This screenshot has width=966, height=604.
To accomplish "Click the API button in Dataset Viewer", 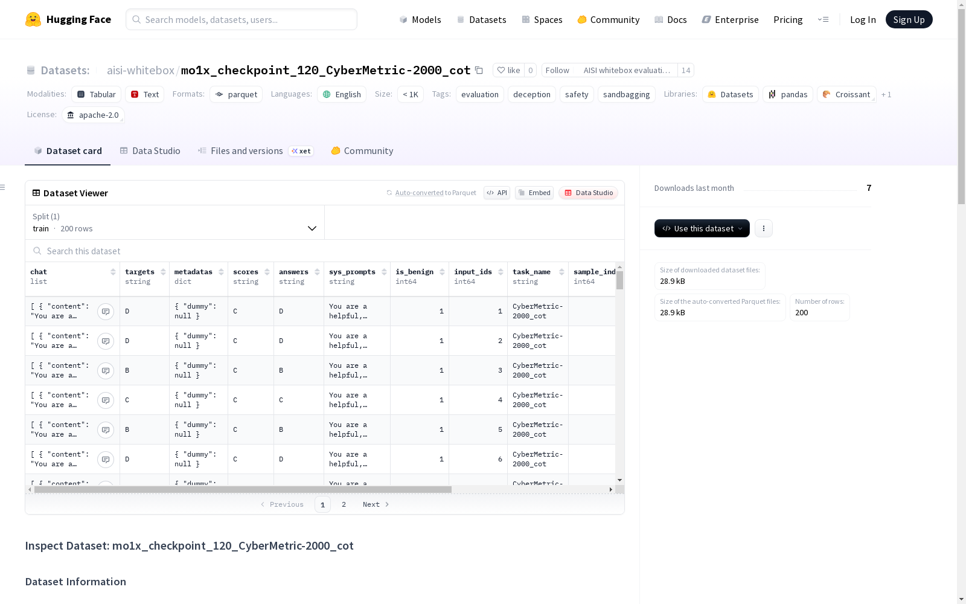I will [497, 193].
